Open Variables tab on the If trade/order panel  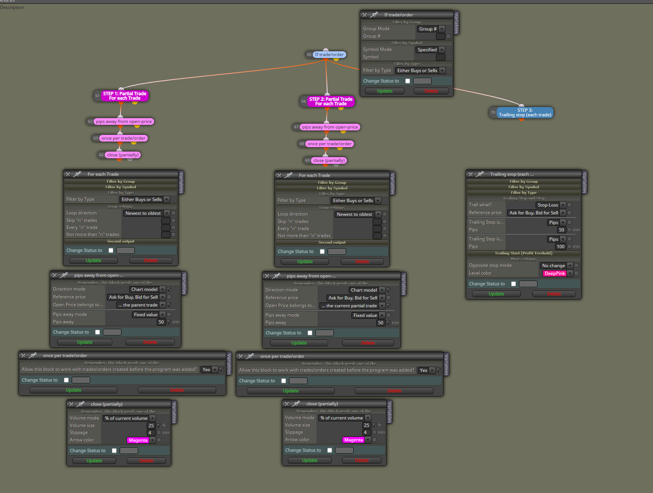457,23
